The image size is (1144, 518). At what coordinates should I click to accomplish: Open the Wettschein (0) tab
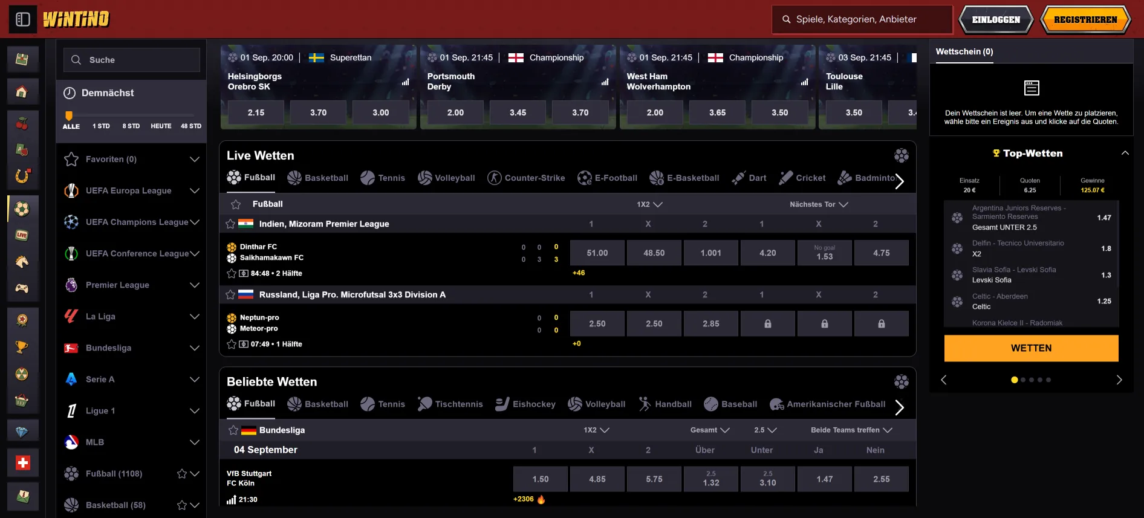click(964, 51)
